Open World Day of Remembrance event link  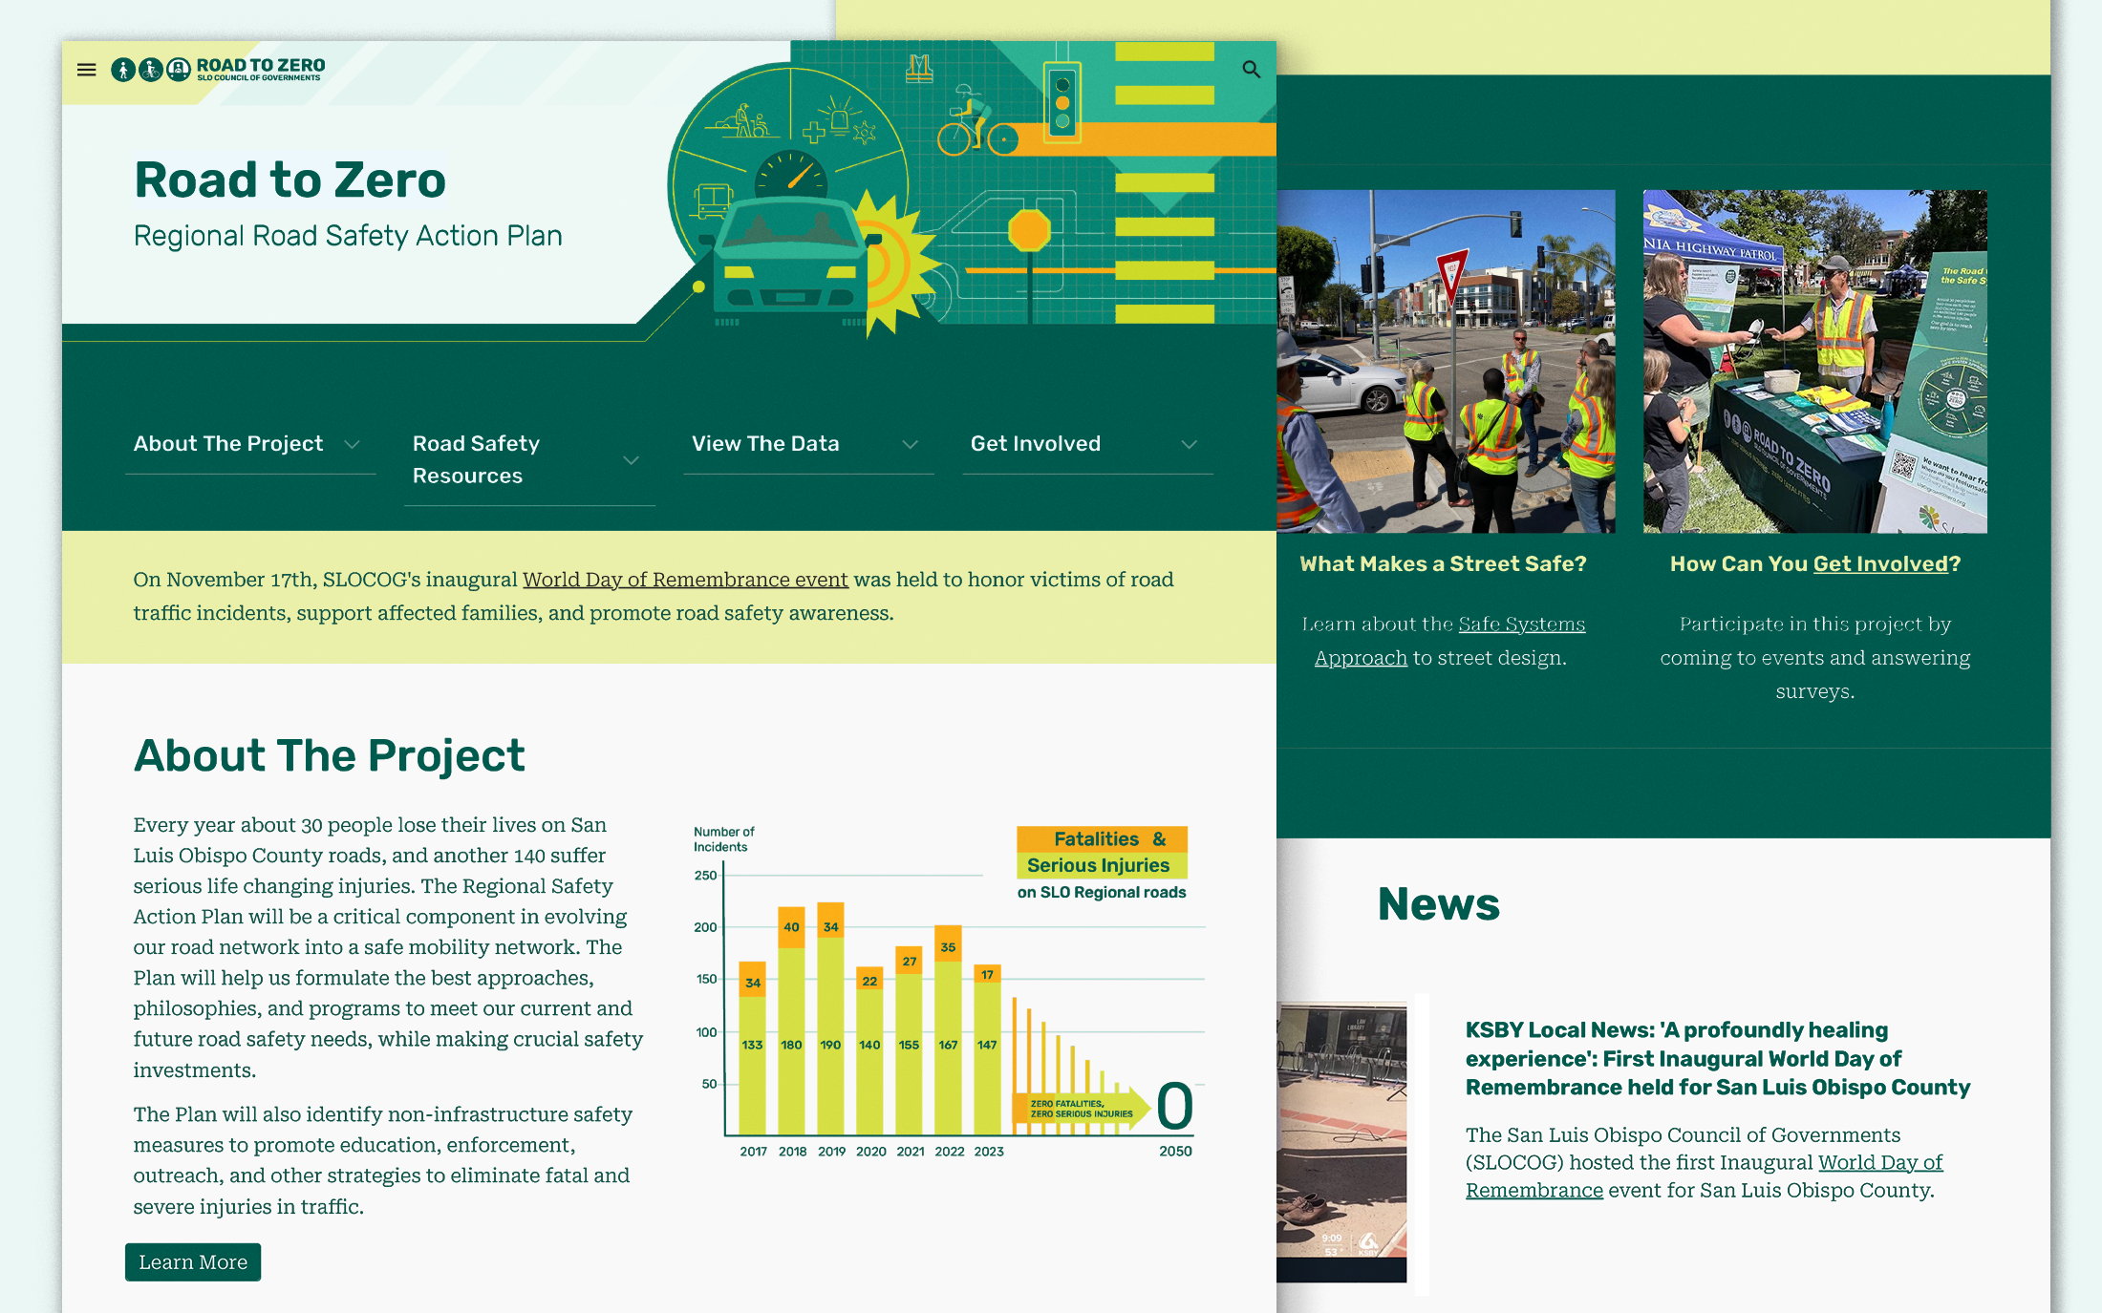click(685, 580)
